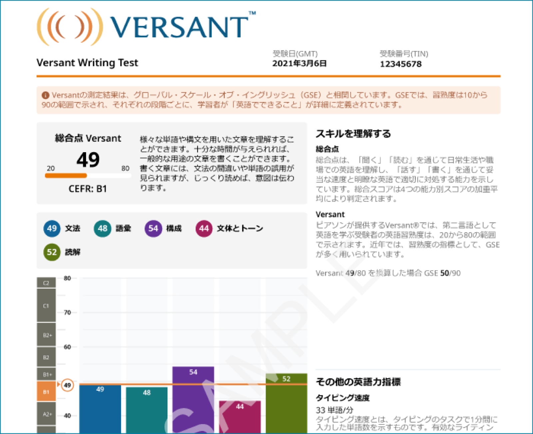533x434 pixels.
Task: Click the teal 48 vocabulary score badge
Action: [x=102, y=228]
